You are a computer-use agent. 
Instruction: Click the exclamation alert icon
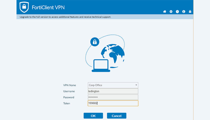pos(177,12)
